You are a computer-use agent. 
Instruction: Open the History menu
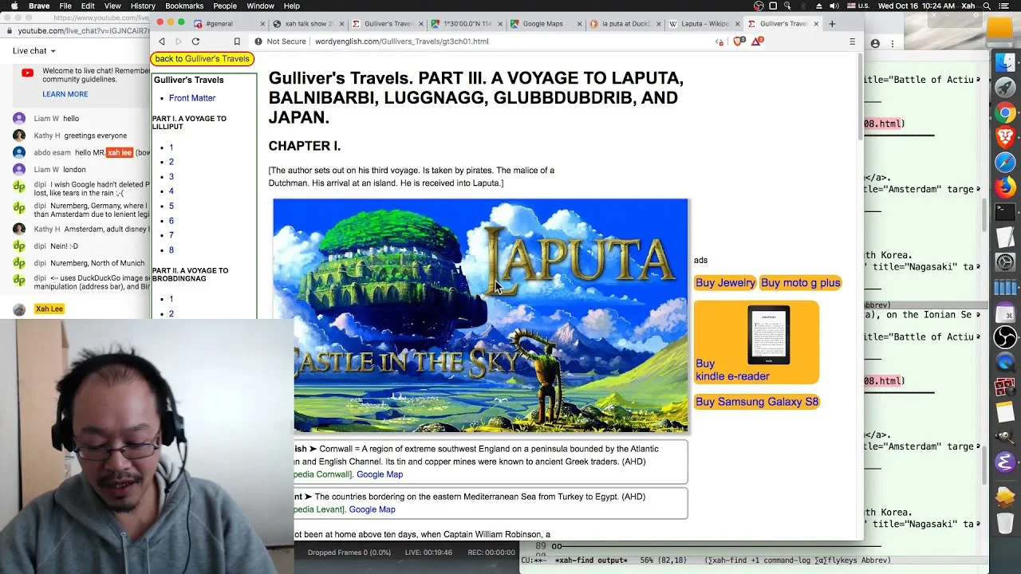coord(143,6)
